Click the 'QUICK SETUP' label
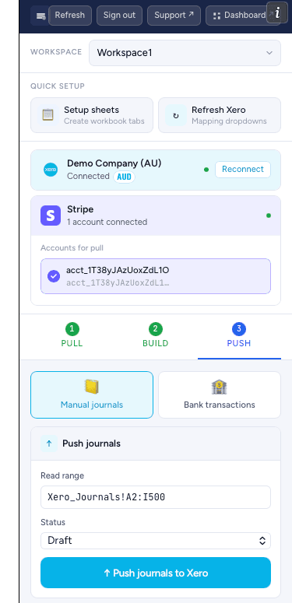This screenshot has width=292, height=603. 58,86
